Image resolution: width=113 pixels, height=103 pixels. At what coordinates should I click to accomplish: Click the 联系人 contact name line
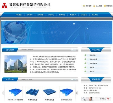point(90,90)
